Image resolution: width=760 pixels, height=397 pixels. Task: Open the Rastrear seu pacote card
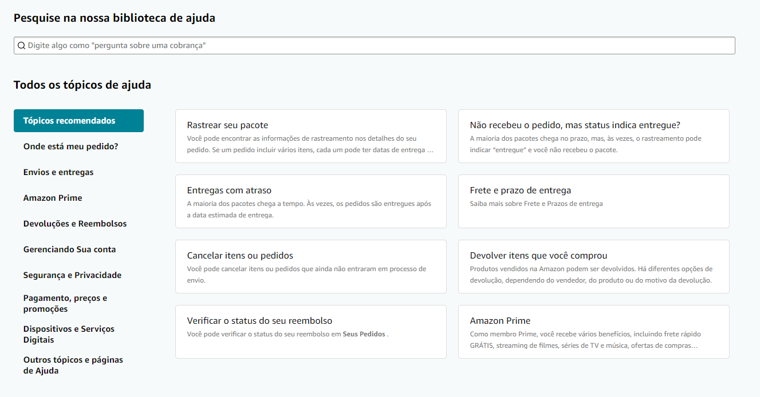pos(311,136)
